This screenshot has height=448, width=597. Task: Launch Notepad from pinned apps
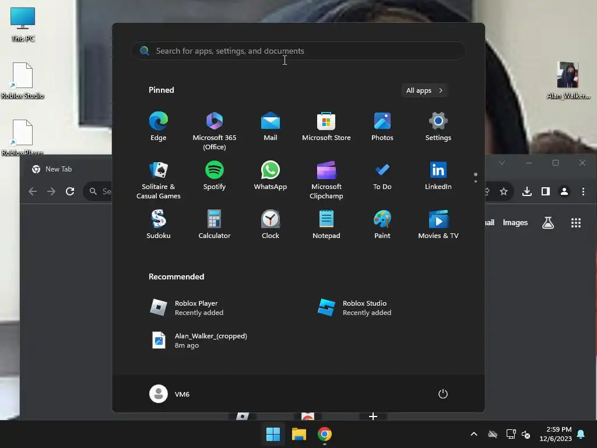(326, 225)
